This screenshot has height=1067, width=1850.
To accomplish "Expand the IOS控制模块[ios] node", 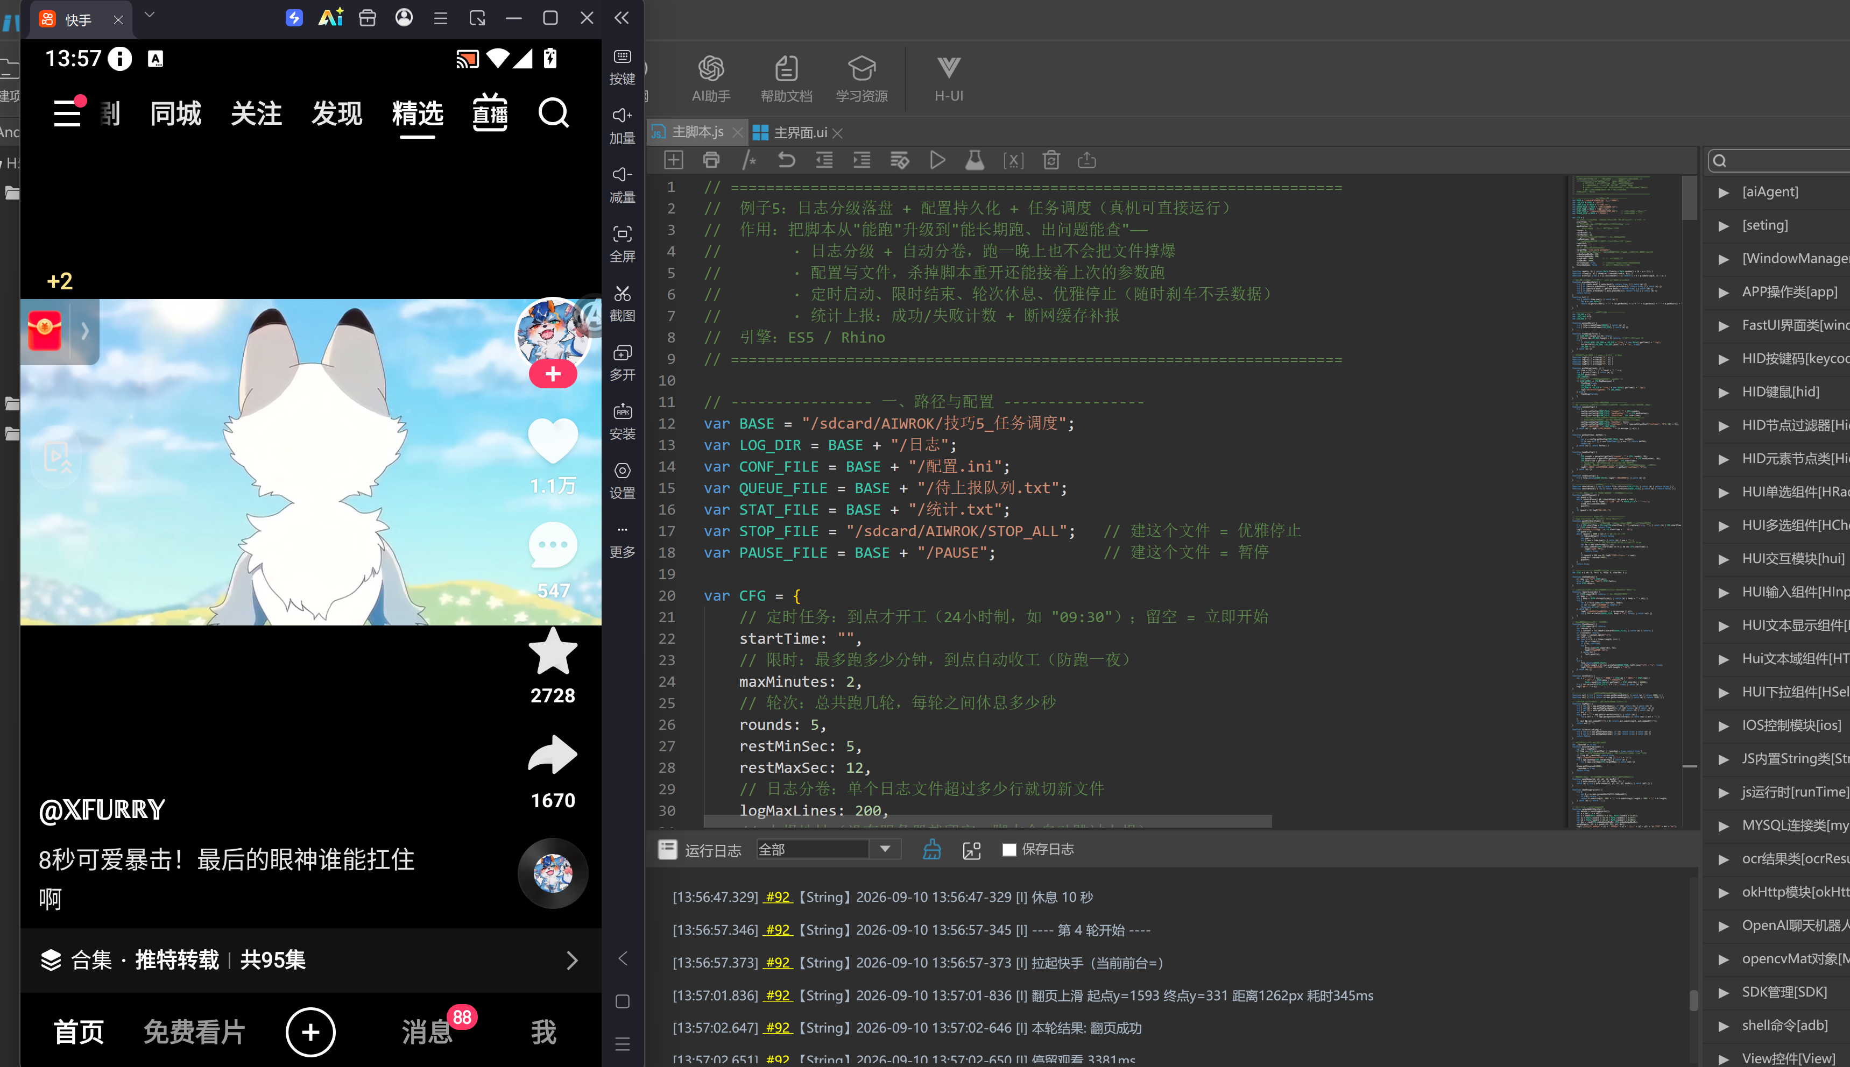I will (x=1723, y=726).
